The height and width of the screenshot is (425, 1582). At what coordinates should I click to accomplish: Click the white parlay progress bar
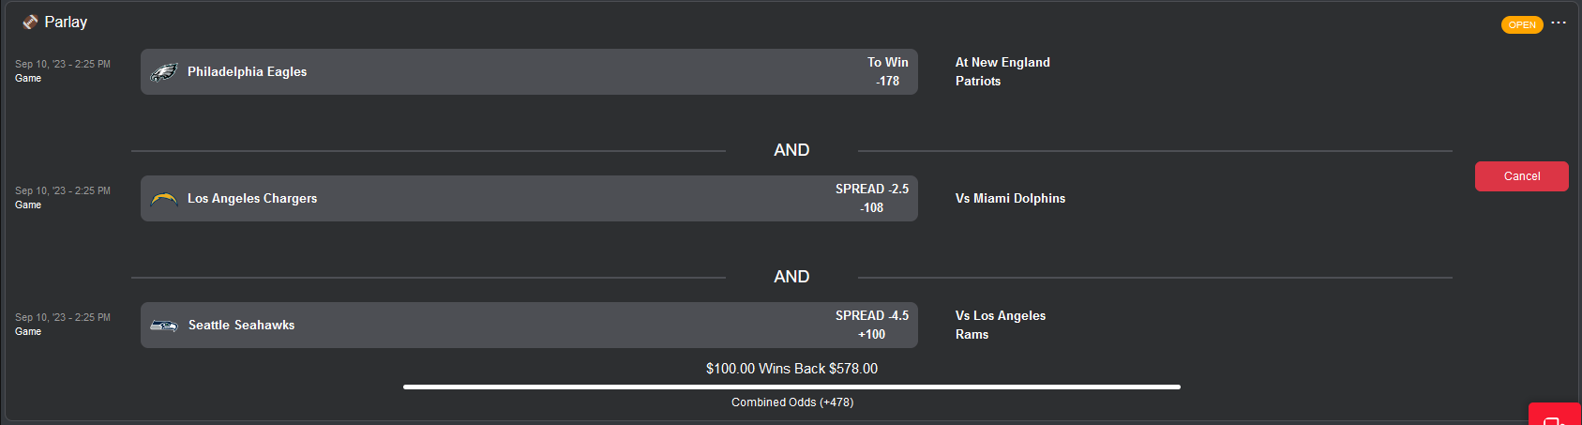(791, 387)
